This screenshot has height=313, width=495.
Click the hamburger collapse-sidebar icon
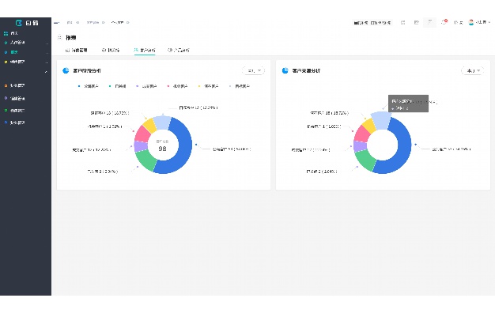coord(56,23)
